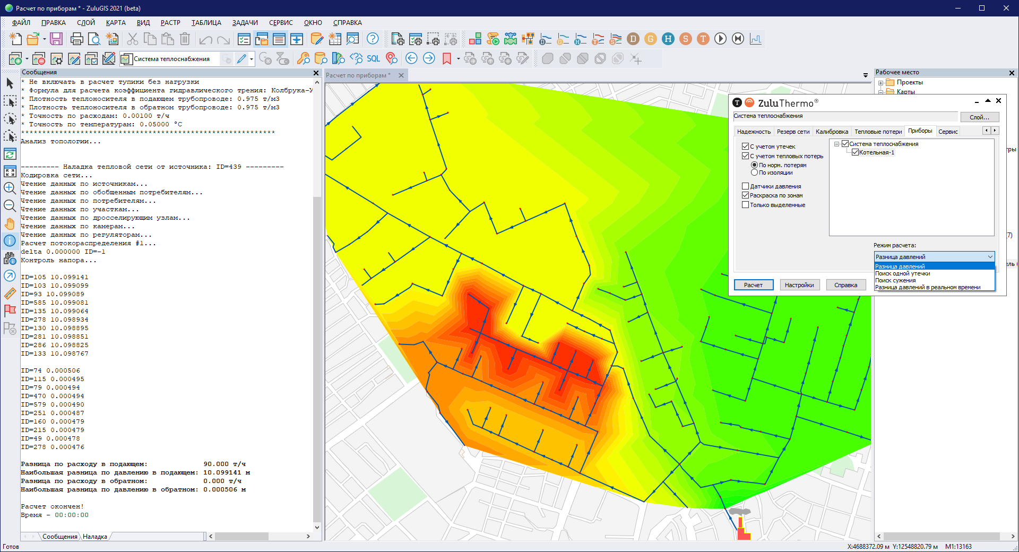Click the 'Настройки' button

pyautogui.click(x=799, y=285)
